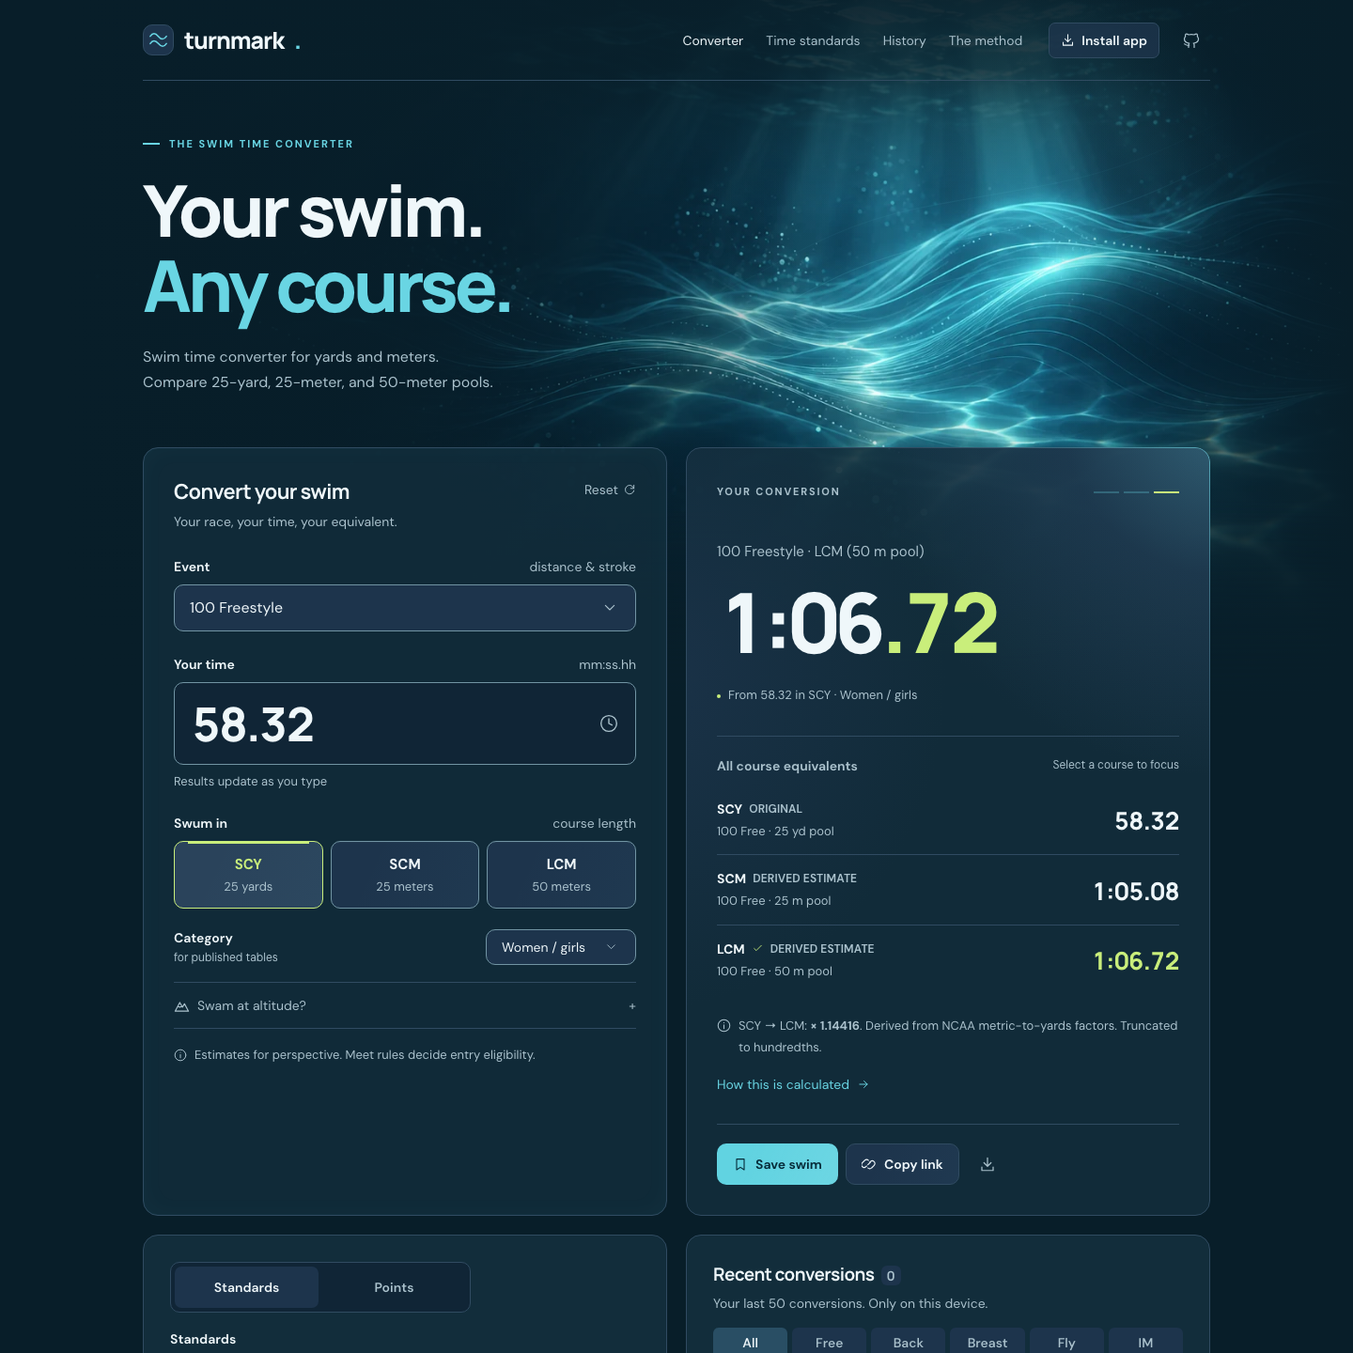Open History in the top navigation

pos(904,40)
